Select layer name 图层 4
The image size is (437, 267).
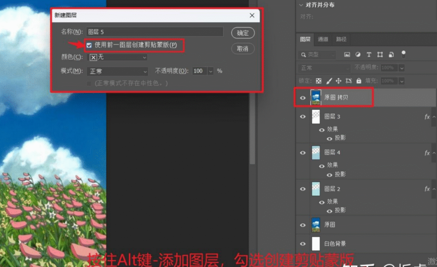point(332,153)
